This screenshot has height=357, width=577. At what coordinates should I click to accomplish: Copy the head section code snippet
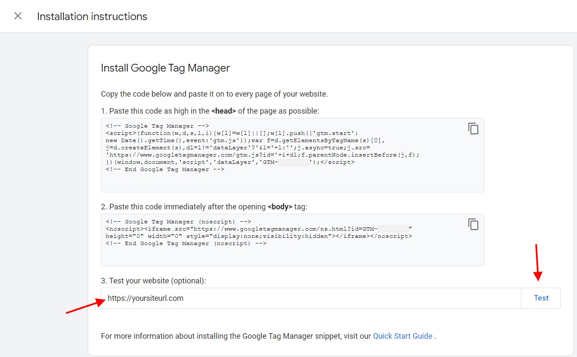point(473,129)
